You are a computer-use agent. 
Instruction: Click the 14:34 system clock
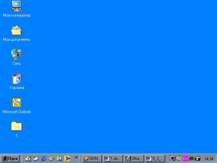tap(209, 159)
